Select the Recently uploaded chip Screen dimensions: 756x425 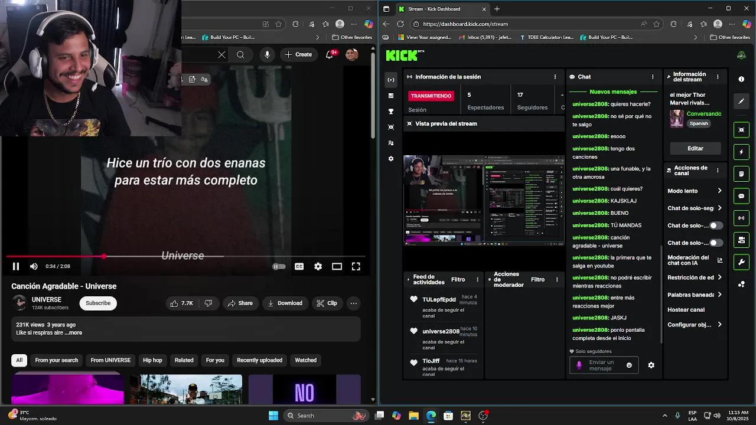coord(259,360)
